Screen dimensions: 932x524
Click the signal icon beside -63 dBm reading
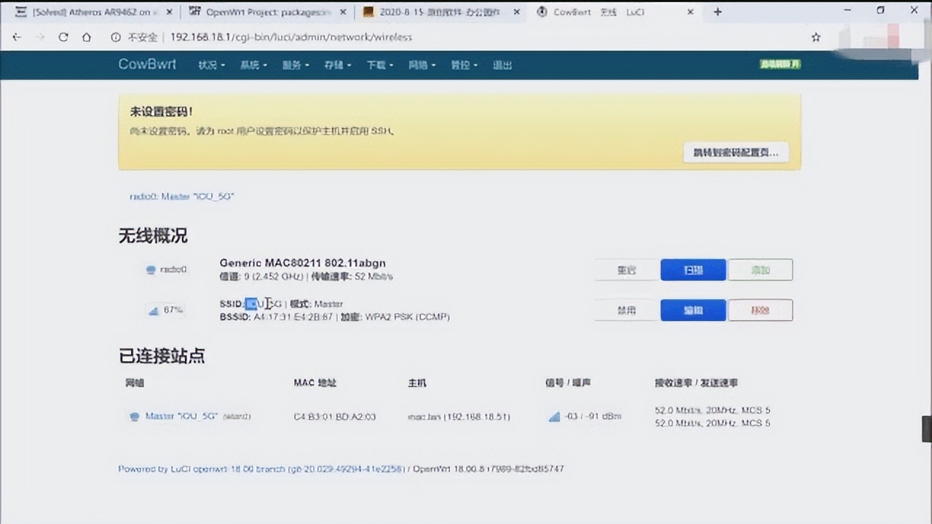(x=554, y=416)
